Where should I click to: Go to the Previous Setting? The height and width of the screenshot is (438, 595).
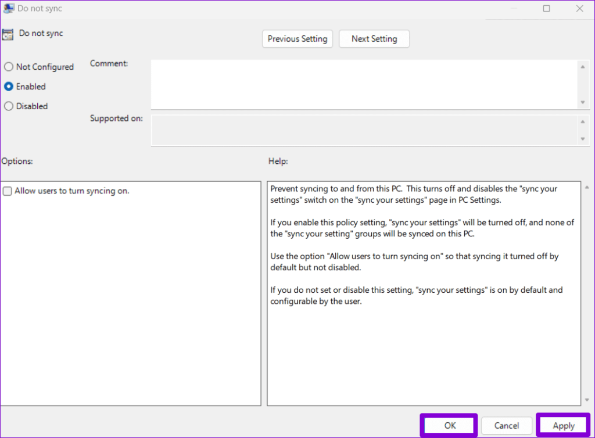click(297, 39)
